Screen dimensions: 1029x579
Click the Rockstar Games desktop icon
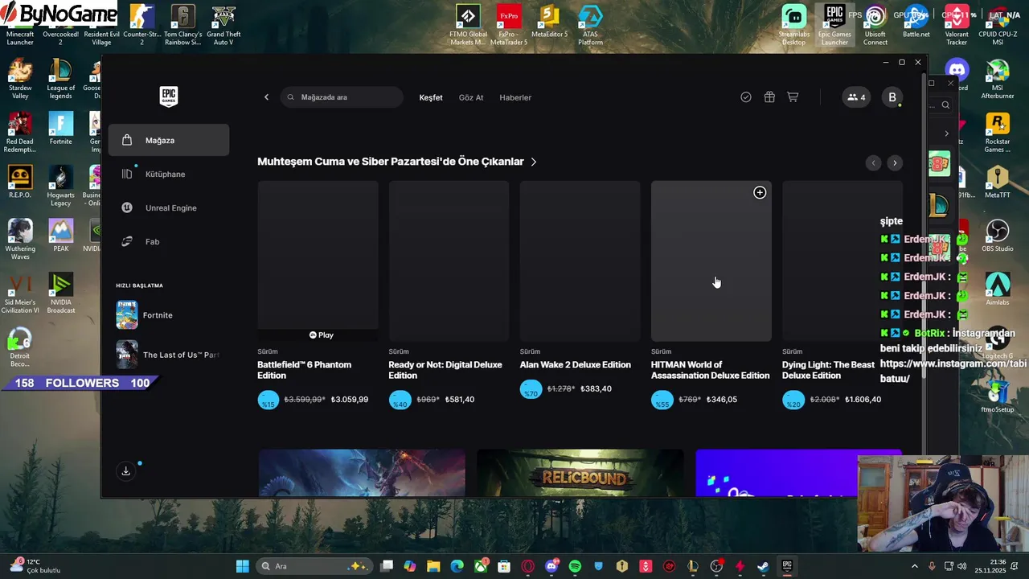(998, 133)
